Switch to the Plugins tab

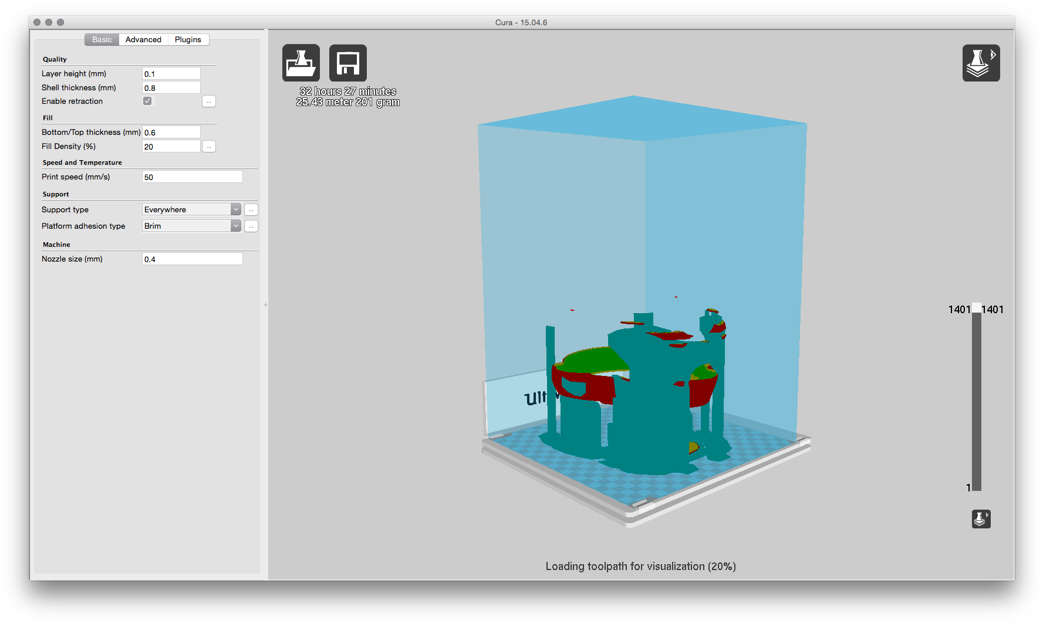pyautogui.click(x=188, y=39)
